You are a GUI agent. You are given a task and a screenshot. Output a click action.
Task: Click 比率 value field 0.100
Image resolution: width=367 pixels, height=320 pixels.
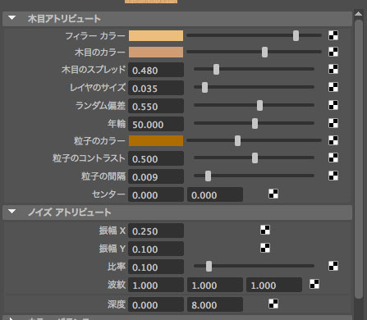coord(156,267)
